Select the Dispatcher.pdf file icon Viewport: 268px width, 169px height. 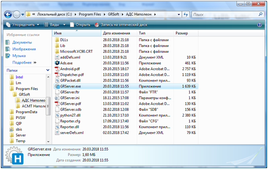tap(57, 74)
